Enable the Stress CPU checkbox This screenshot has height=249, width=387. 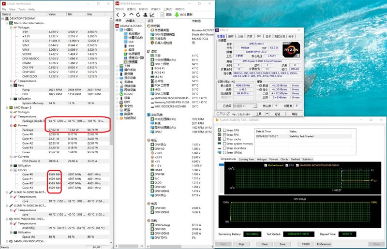tap(224, 130)
